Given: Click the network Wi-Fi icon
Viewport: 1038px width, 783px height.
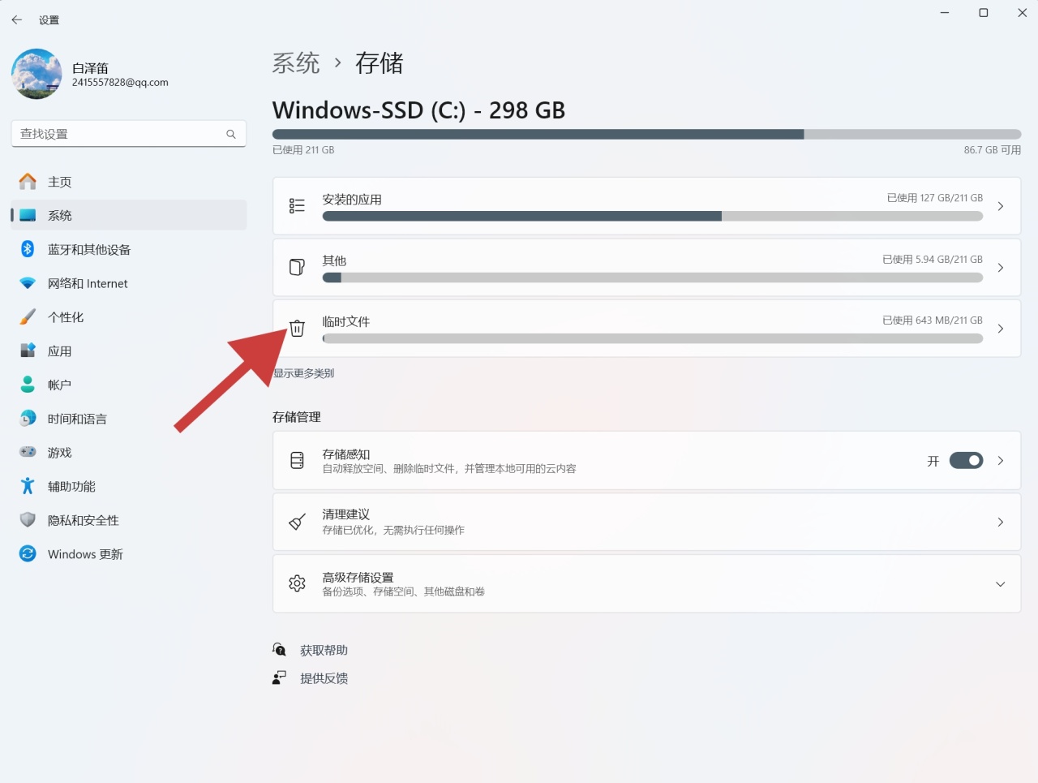Looking at the screenshot, I should (x=28, y=283).
